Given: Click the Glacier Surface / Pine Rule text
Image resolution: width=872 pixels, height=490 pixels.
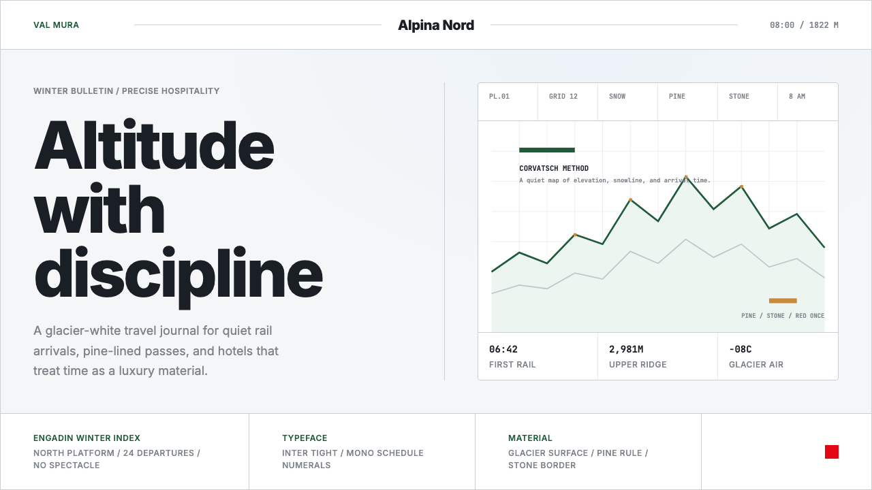Looking at the screenshot, I should click(578, 459).
